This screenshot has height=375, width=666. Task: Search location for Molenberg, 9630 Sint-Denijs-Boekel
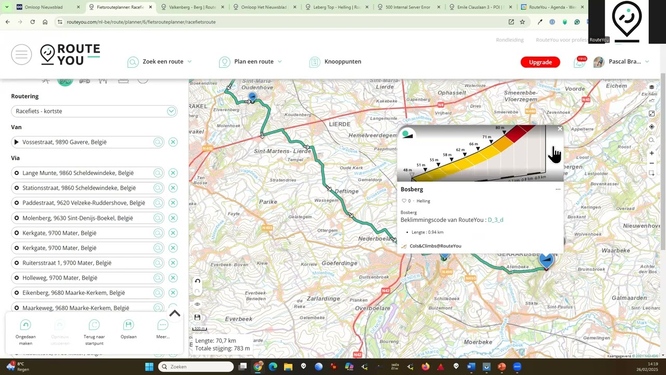158,218
